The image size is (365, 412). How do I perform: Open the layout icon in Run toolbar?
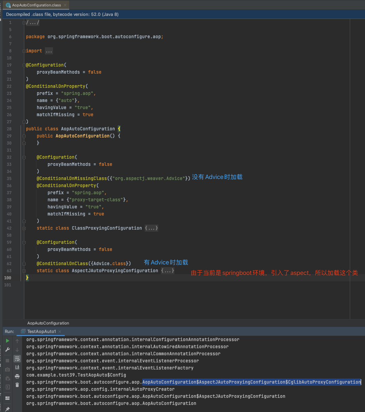coord(7,398)
